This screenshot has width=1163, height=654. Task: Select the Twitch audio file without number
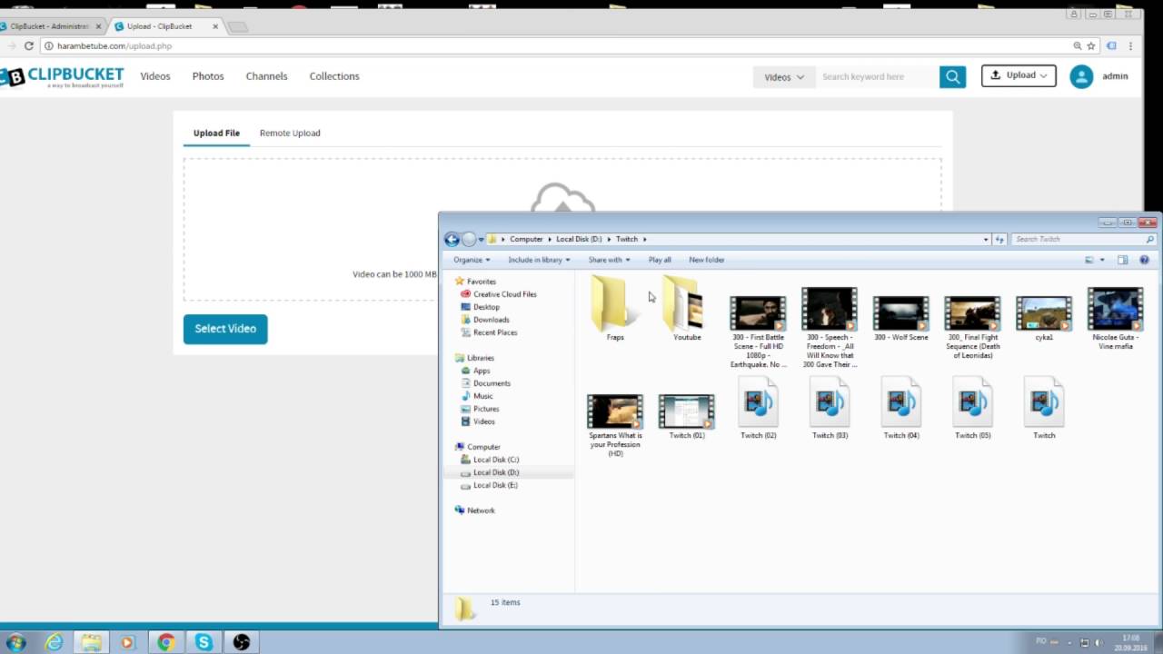pos(1044,409)
